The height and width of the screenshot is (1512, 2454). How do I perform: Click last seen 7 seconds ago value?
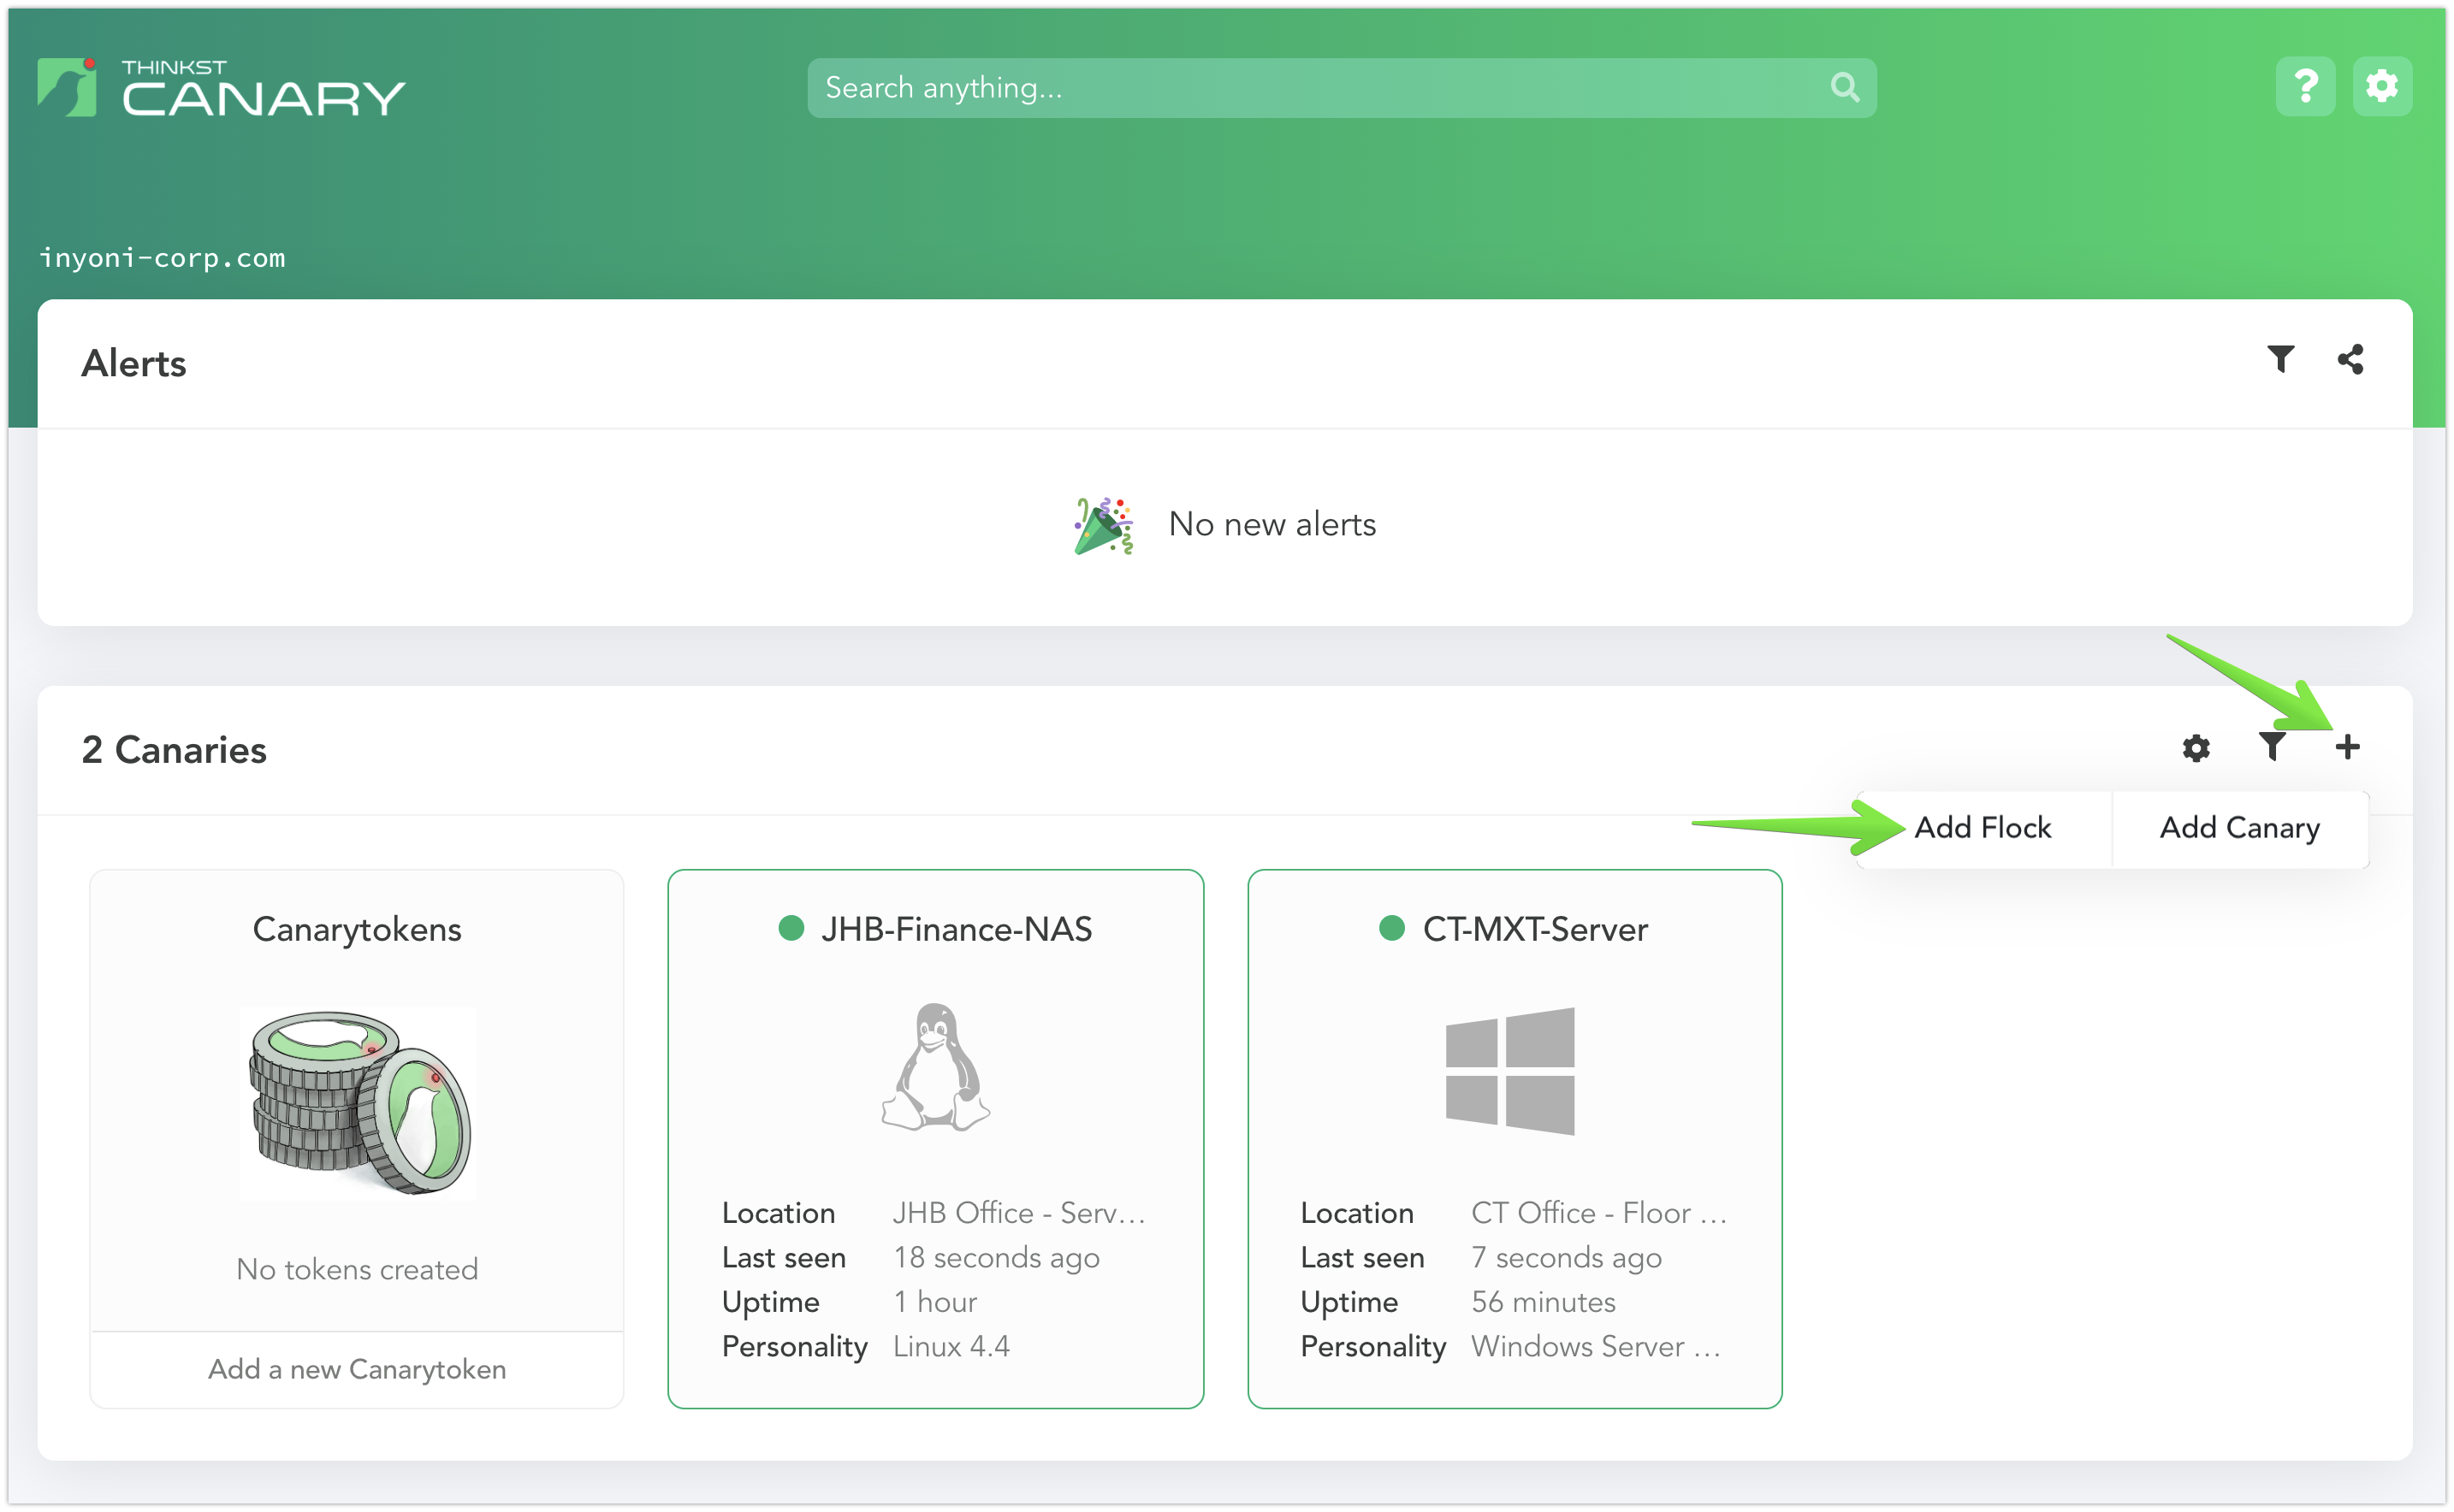click(1567, 1258)
